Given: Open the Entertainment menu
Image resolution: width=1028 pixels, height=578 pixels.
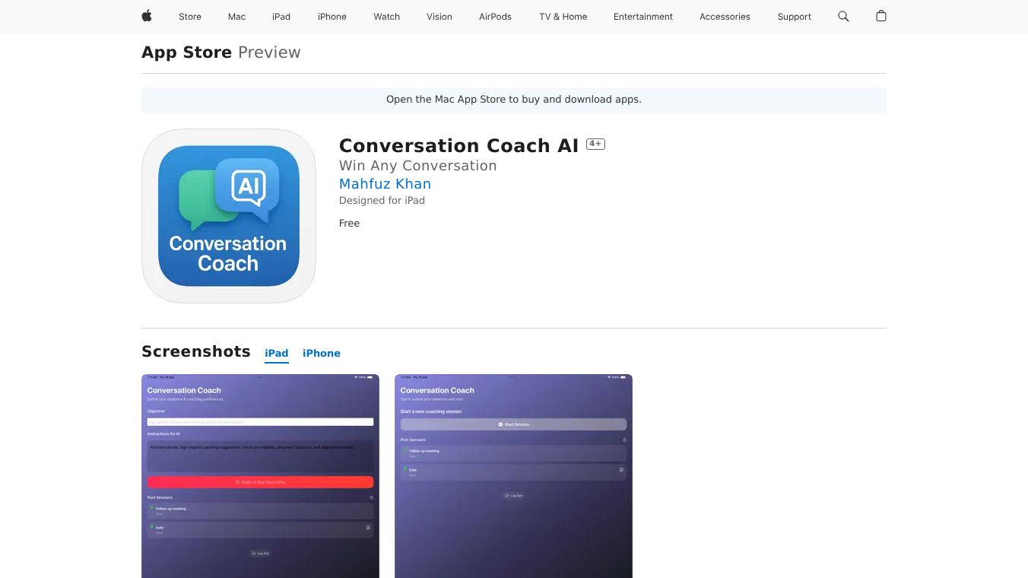Looking at the screenshot, I should tap(643, 17).
